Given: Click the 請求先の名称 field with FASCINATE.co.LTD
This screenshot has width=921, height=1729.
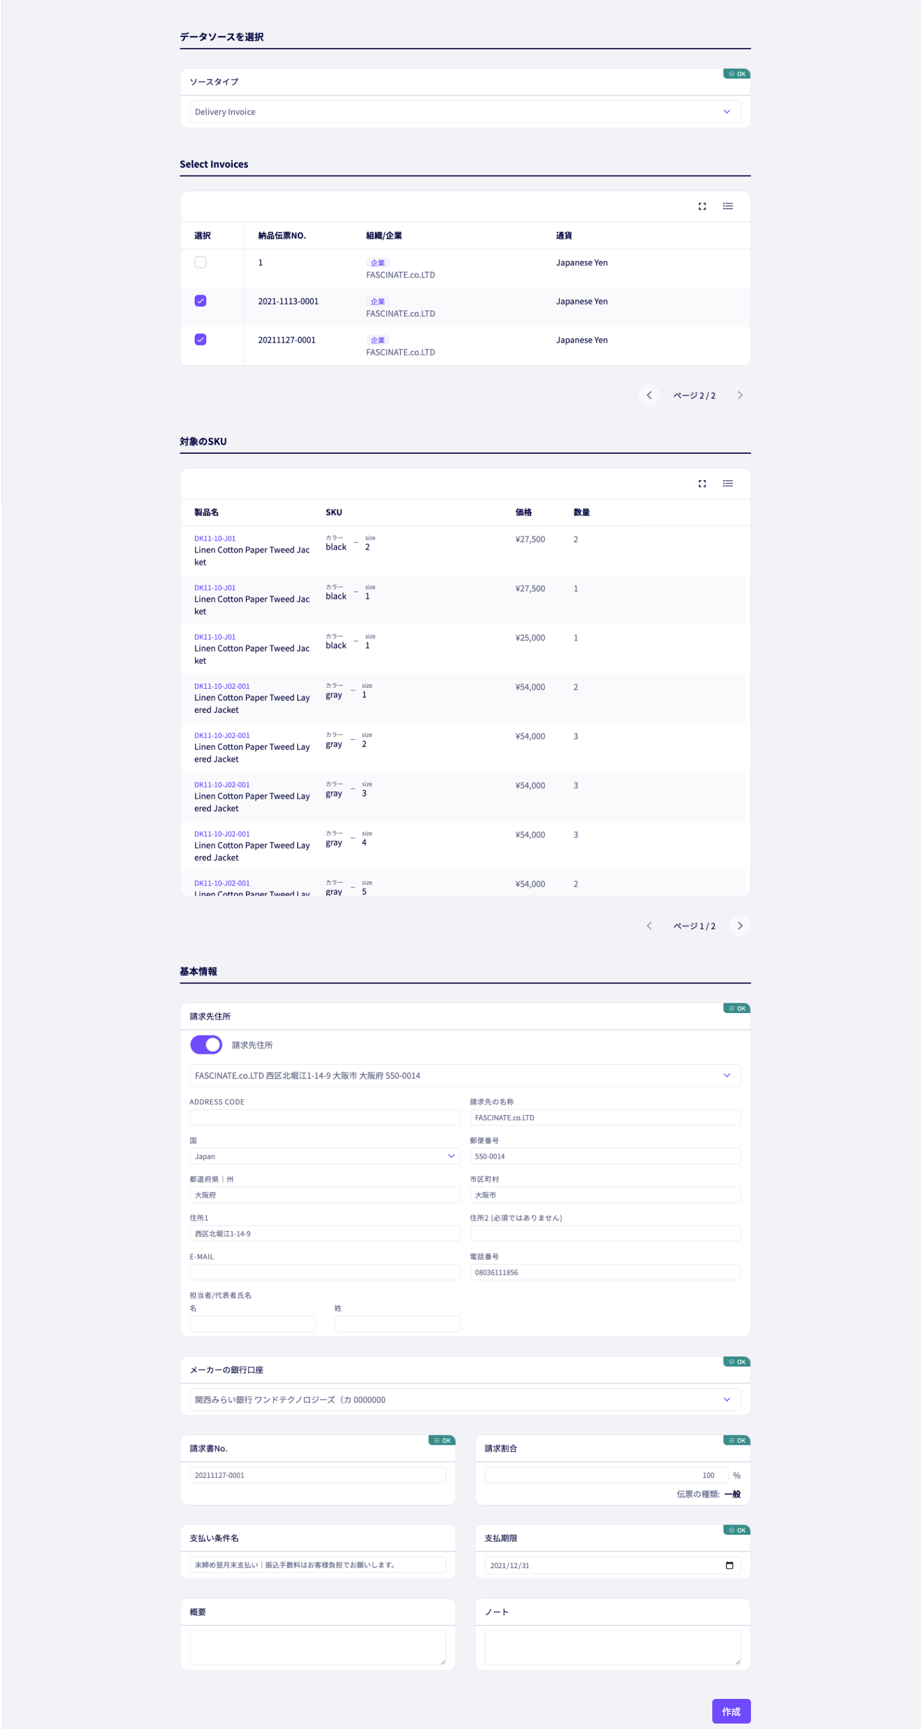Looking at the screenshot, I should (x=605, y=1117).
